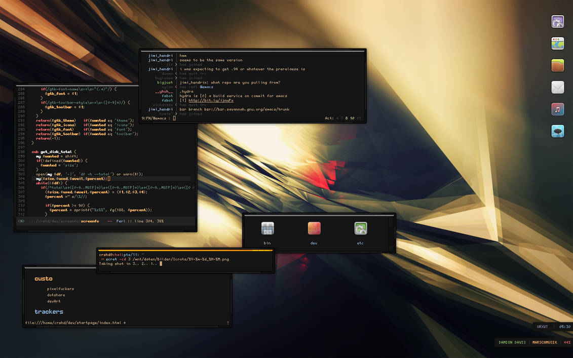Click 'Taking shot in 3.. 2.. 1..' output
The width and height of the screenshot is (573, 358).
click(128, 264)
